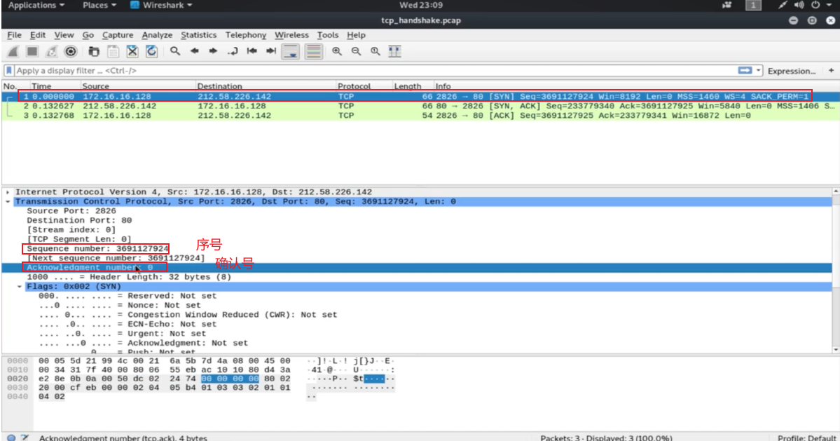Viewport: 840px width, 441px height.
Task: Select Header Length: 32 bytes field
Action: [x=129, y=277]
